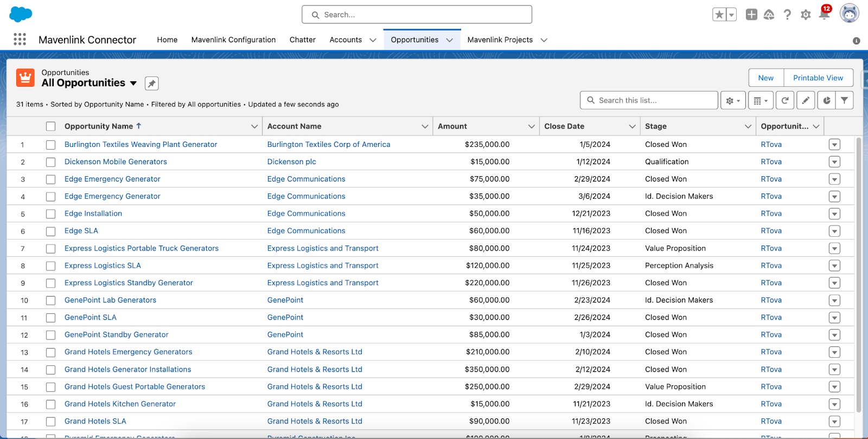Check the Grand Hotels Kitchen Generator checkbox
Viewport: 868px width, 439px height.
click(x=51, y=404)
